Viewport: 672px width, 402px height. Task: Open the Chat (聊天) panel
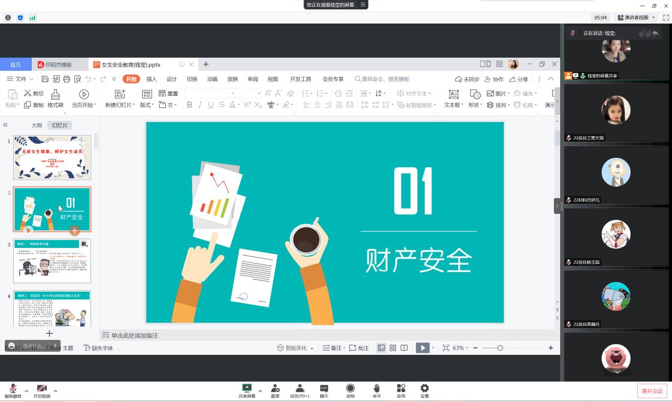[324, 389]
